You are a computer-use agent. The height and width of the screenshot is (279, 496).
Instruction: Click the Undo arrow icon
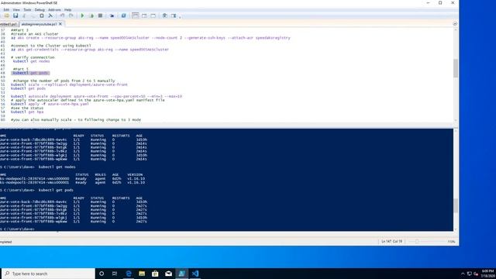(62, 15)
